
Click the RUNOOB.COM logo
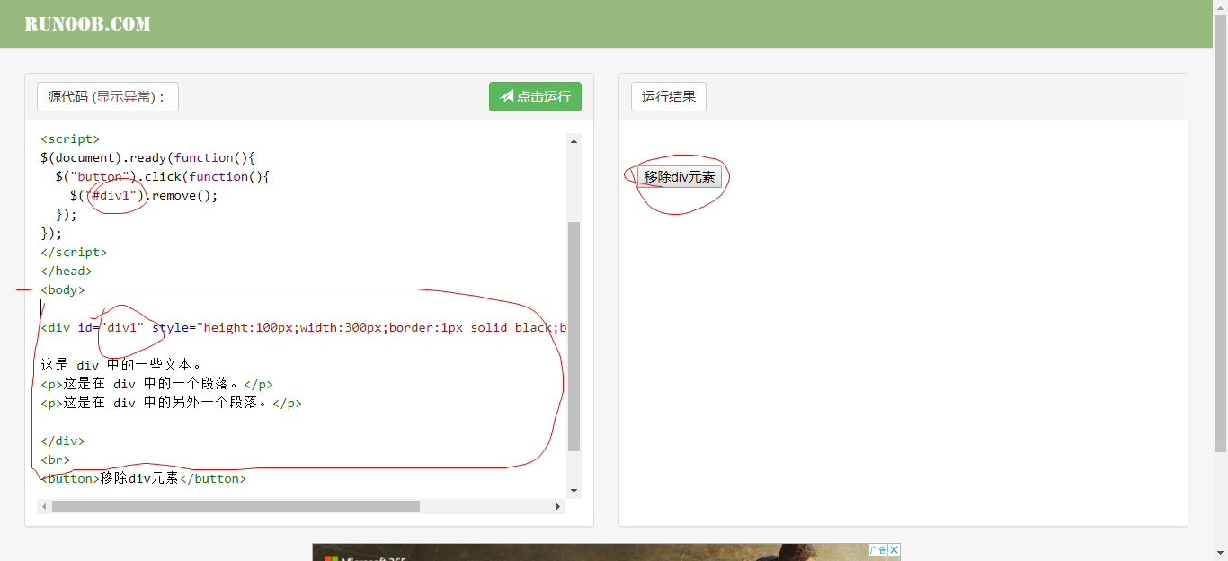(x=87, y=24)
